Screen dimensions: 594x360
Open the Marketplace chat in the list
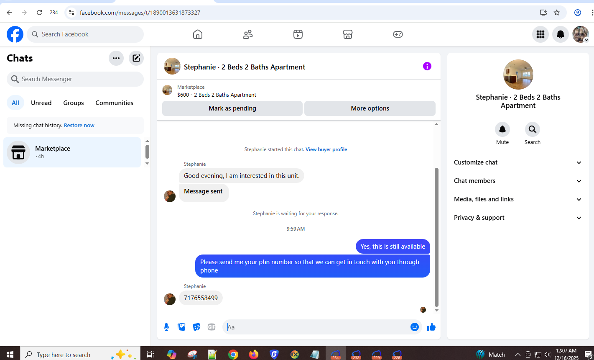point(72,152)
